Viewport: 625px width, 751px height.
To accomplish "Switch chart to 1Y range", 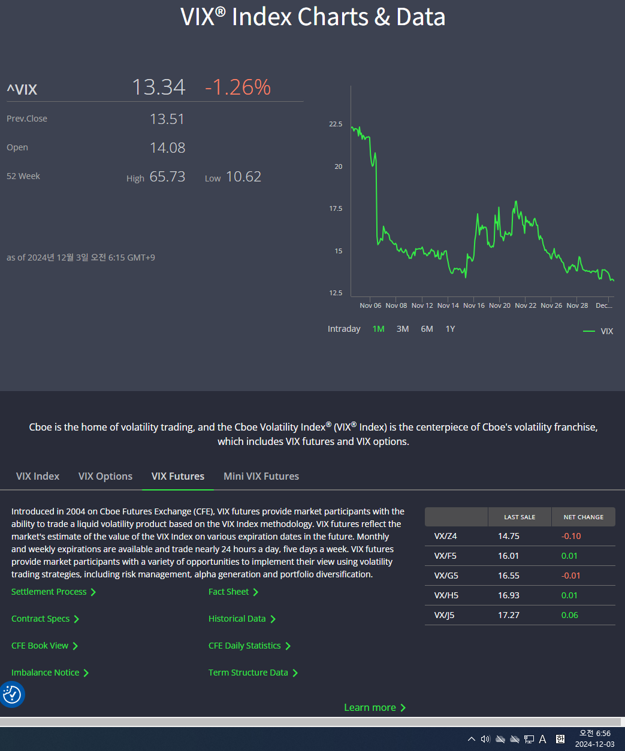I will click(450, 329).
